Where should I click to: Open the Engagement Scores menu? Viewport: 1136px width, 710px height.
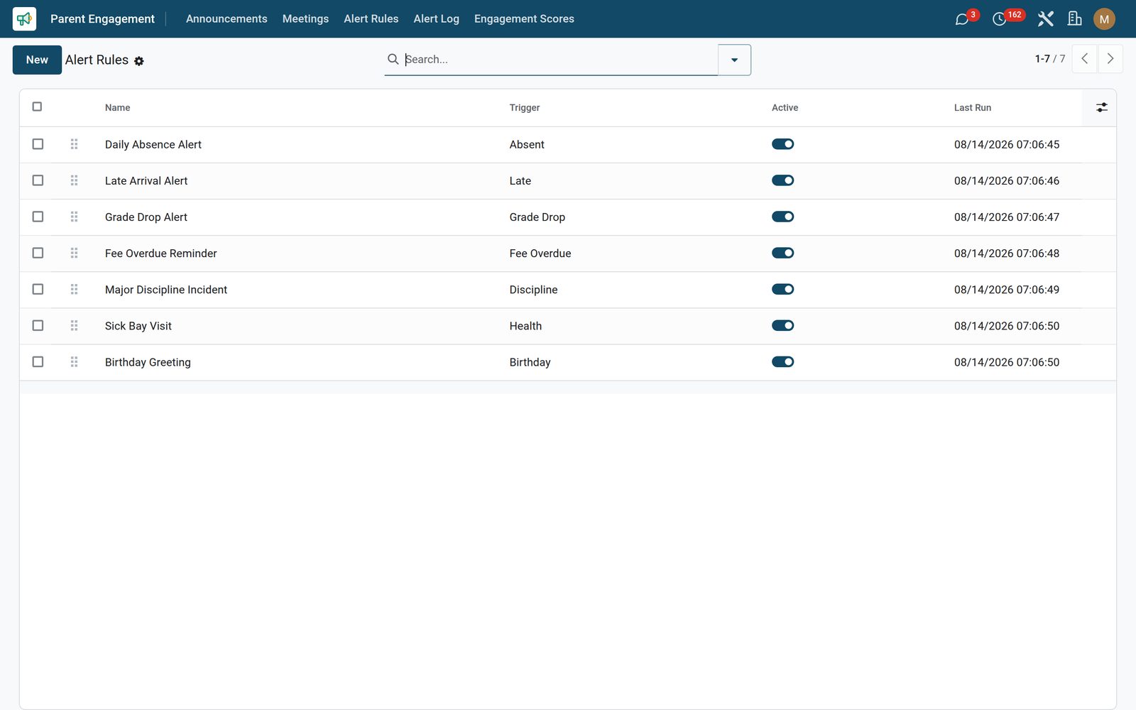524,19
